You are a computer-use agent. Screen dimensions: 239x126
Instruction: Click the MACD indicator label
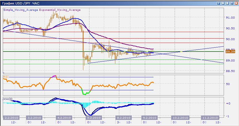pyautogui.click(x=7, y=99)
